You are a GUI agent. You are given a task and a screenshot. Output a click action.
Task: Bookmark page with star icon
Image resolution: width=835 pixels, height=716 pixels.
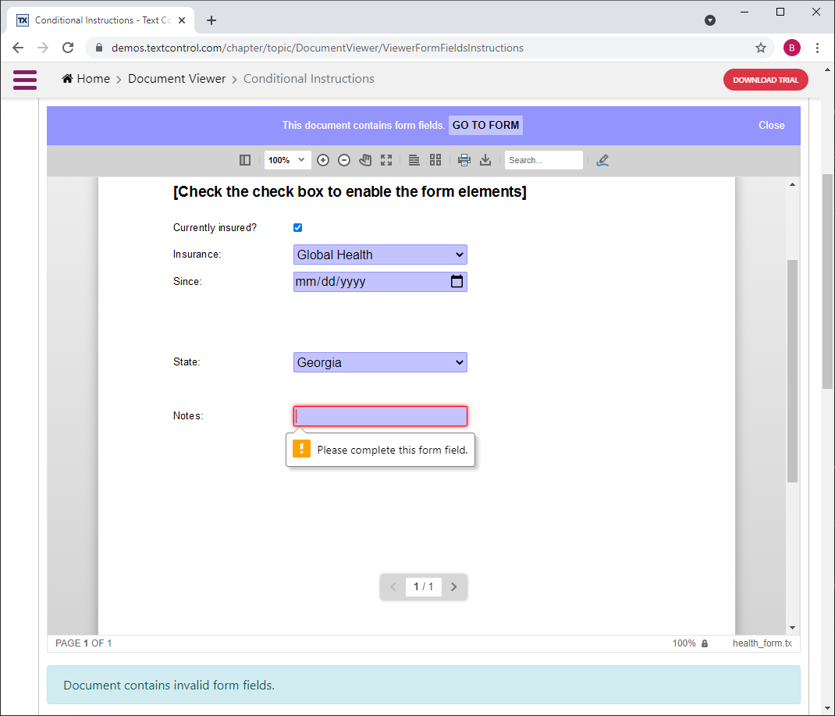(760, 48)
